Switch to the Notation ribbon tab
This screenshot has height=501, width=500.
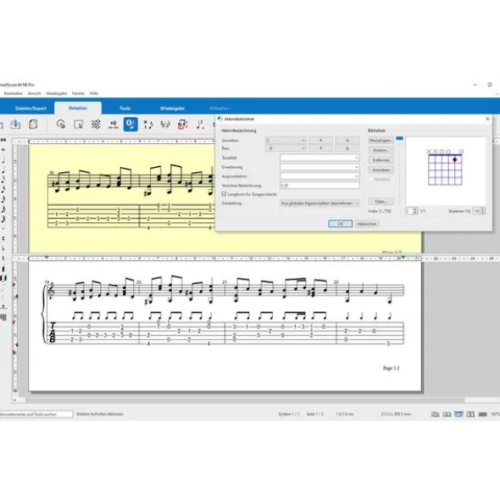[78, 108]
